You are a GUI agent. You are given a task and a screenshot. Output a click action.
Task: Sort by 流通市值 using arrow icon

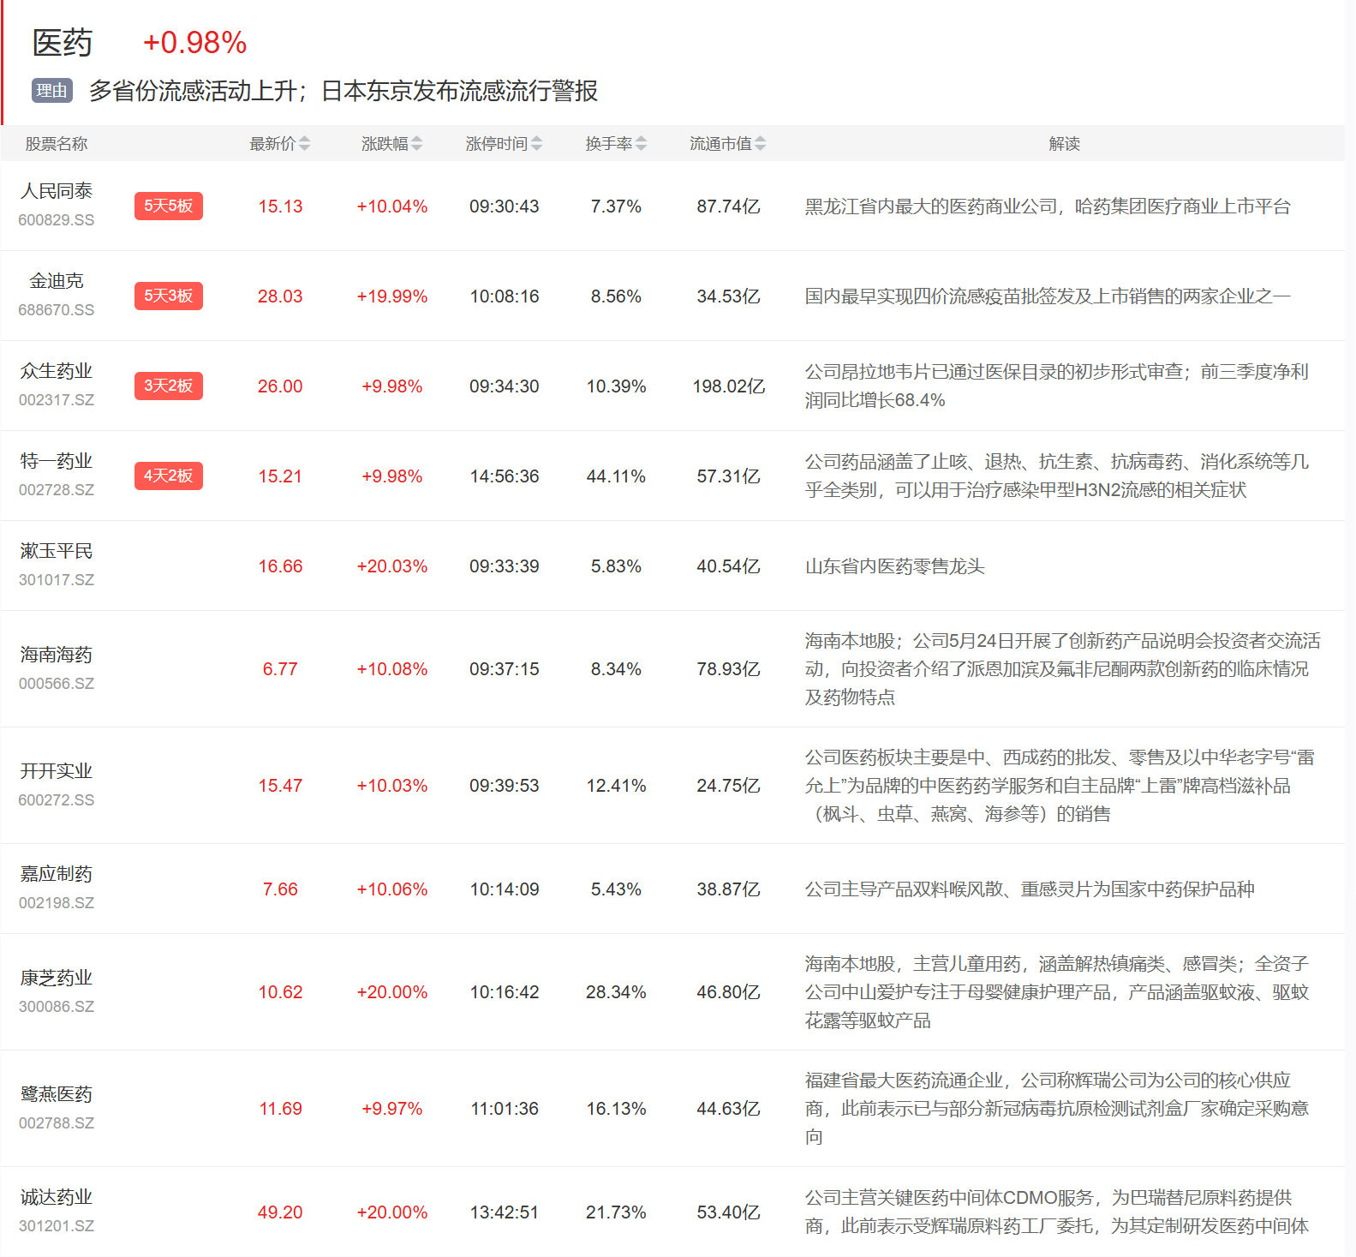tap(760, 144)
